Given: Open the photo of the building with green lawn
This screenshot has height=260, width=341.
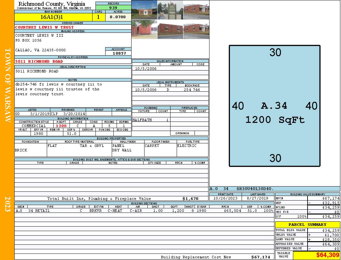Looking at the screenshot, I should point(144,10).
